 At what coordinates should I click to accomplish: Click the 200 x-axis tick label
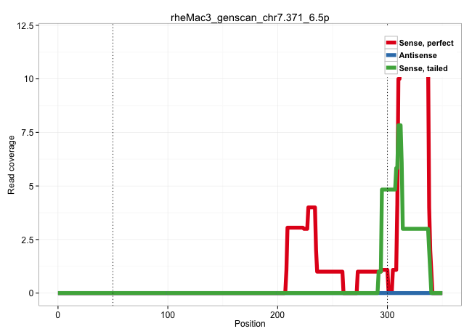point(277,313)
